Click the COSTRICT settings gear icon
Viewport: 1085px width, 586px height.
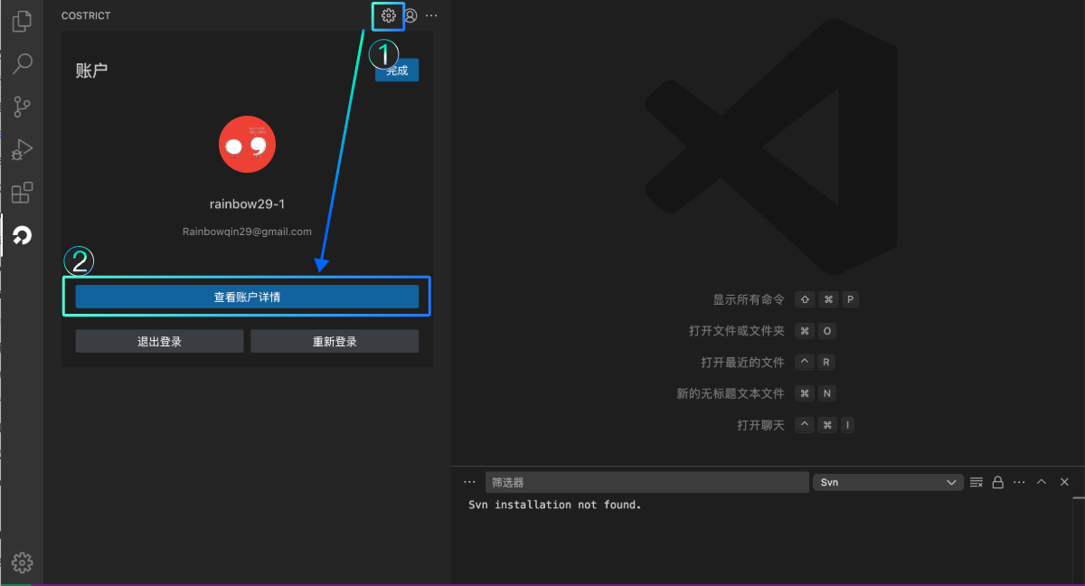tap(388, 15)
